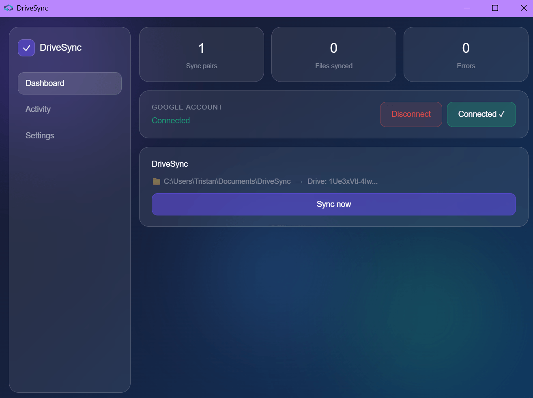The height and width of the screenshot is (398, 533).
Task: Maximize the DriveSync window
Action: coord(495,8)
